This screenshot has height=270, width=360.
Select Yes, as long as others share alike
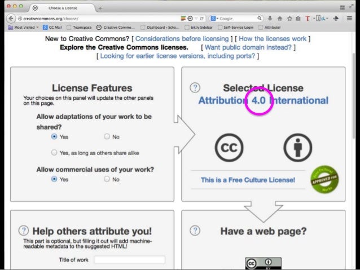point(54,153)
